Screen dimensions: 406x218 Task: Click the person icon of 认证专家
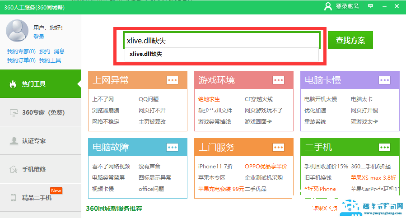(14, 141)
